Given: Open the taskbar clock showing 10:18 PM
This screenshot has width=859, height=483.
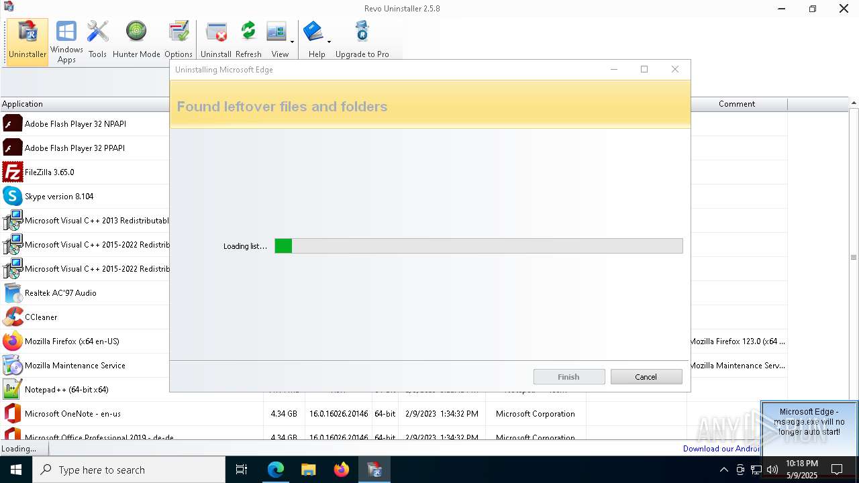Looking at the screenshot, I should (x=801, y=470).
